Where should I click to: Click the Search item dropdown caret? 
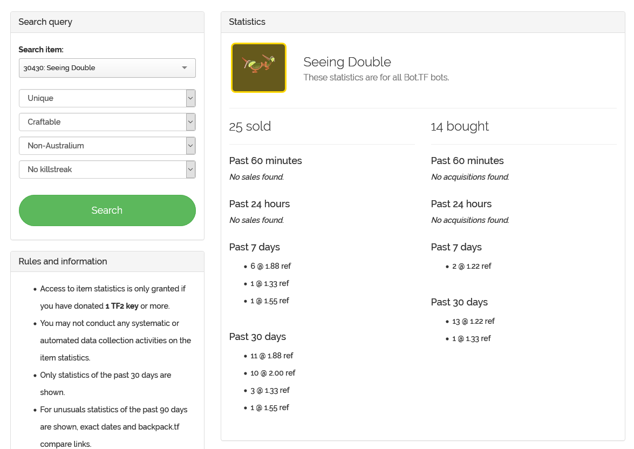pos(185,68)
